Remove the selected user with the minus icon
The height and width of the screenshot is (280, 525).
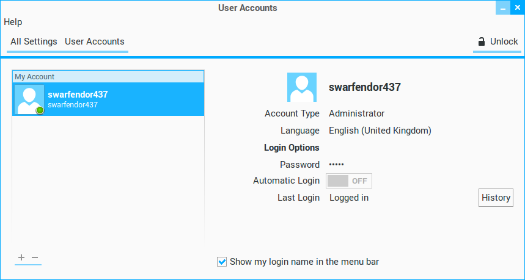(x=35, y=257)
